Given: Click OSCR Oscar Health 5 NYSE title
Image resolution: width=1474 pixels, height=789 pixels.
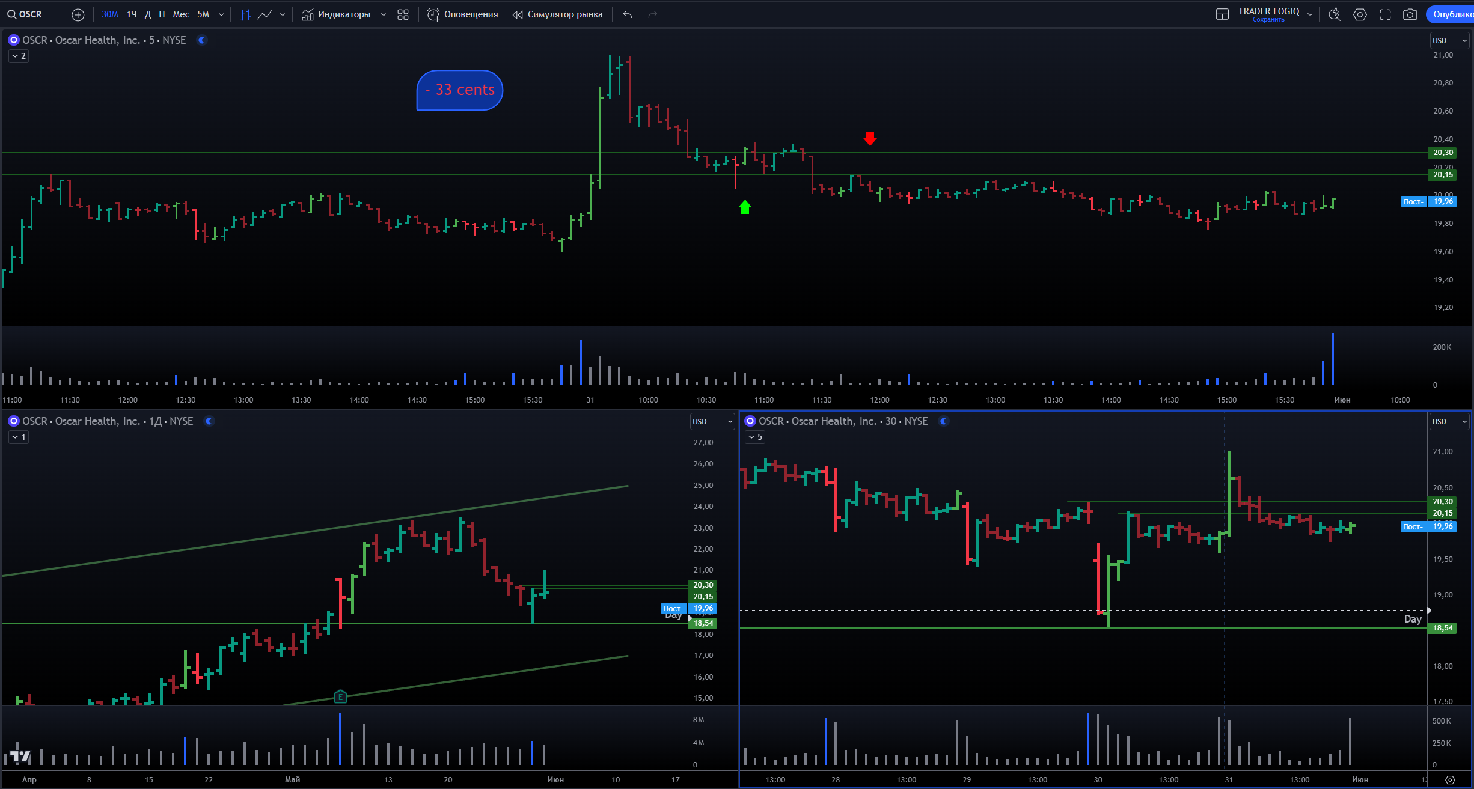Looking at the screenshot, I should (104, 40).
